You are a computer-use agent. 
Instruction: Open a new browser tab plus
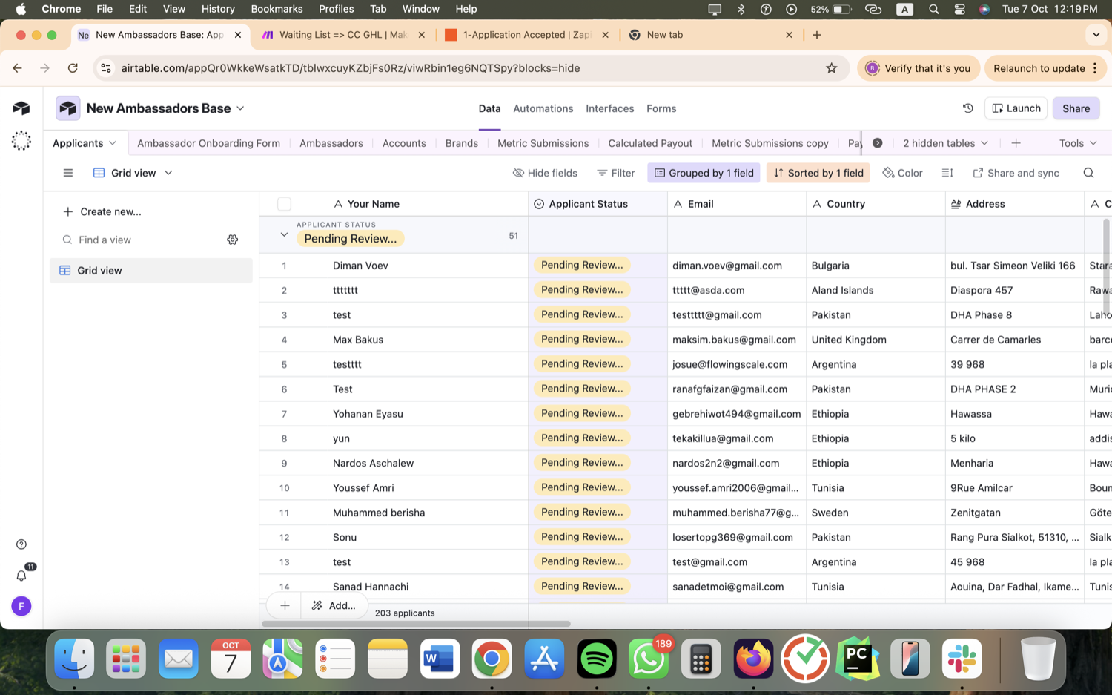(x=817, y=35)
